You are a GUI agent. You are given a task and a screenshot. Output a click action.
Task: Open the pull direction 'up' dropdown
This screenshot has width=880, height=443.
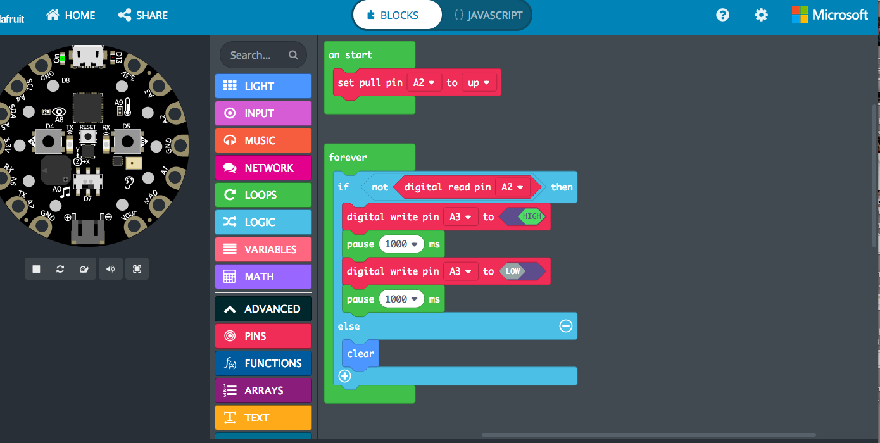(x=479, y=83)
